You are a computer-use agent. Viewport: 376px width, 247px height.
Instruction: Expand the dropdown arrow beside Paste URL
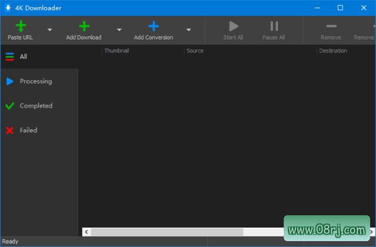[x=49, y=29]
